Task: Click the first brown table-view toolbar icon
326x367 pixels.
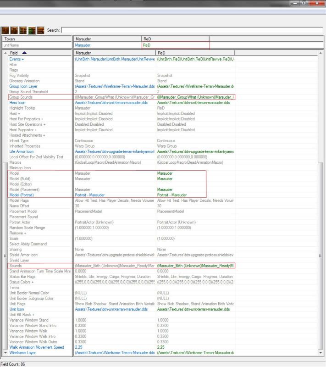Action: 6,30
